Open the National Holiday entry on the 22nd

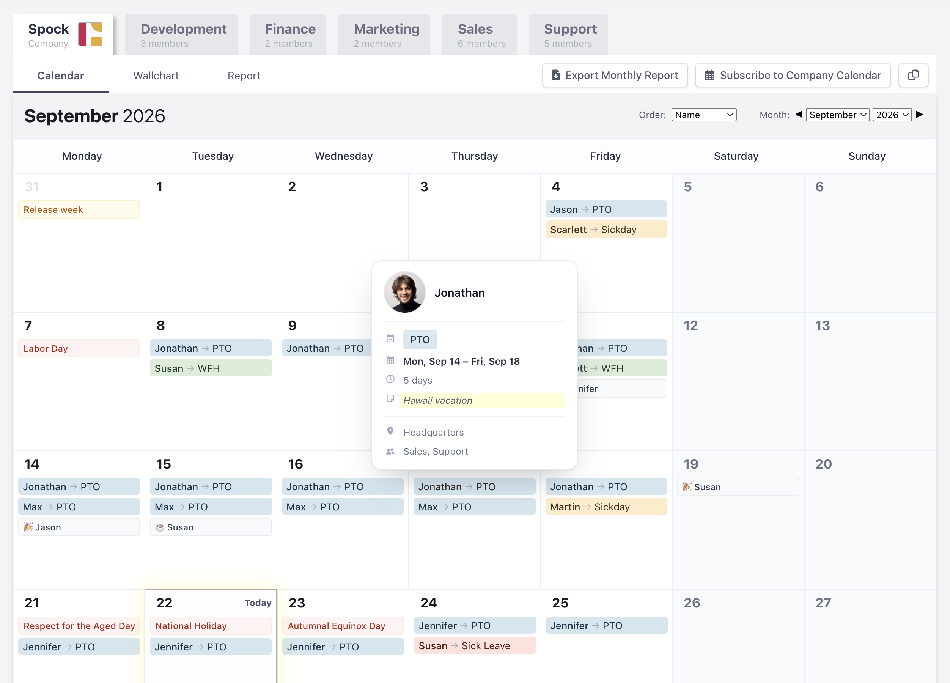pyautogui.click(x=211, y=626)
